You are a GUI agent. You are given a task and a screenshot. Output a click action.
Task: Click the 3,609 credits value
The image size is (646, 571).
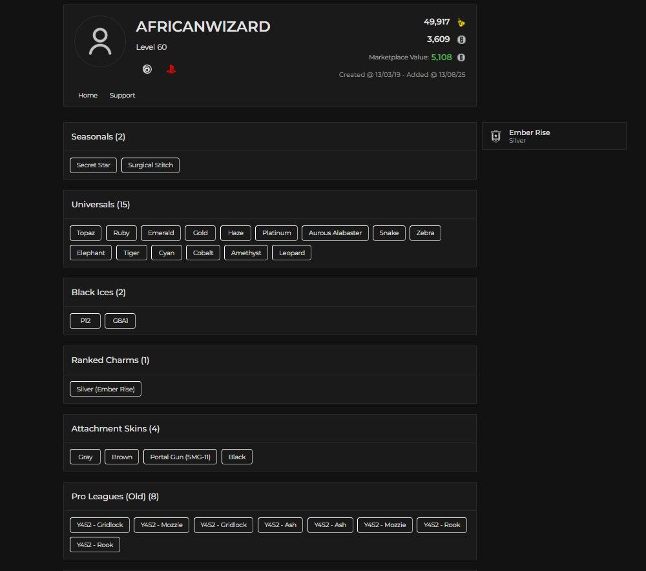click(x=439, y=39)
